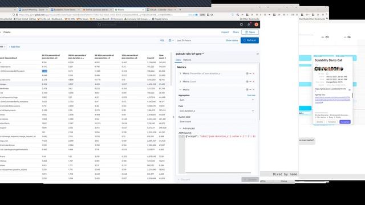365x205 pixels.
Task: Click the Discard button in editor panel
Action: 184,179
